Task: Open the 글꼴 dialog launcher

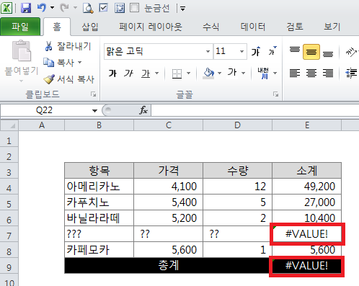Action: point(276,94)
